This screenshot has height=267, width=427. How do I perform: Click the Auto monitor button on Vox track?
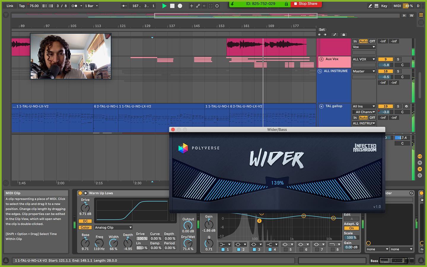[363, 41]
